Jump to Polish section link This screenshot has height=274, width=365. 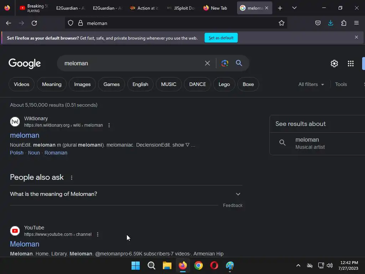(x=16, y=153)
